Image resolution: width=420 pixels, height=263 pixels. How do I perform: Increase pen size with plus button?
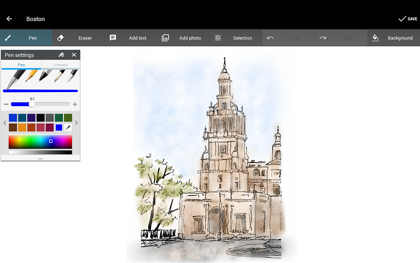click(75, 104)
